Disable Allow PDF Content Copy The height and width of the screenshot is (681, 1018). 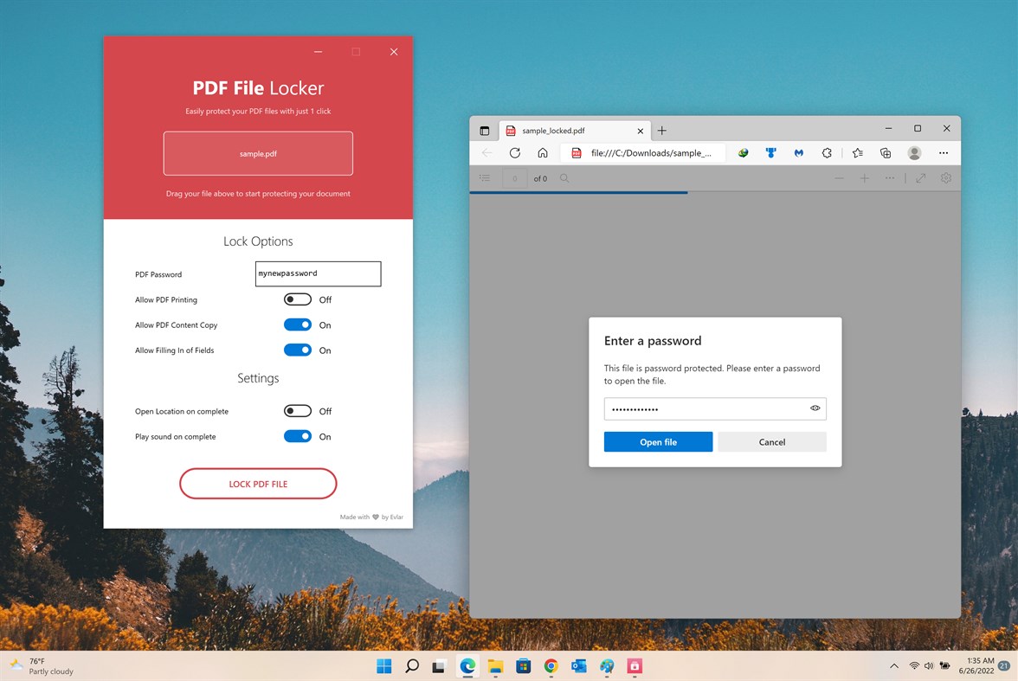tap(297, 324)
